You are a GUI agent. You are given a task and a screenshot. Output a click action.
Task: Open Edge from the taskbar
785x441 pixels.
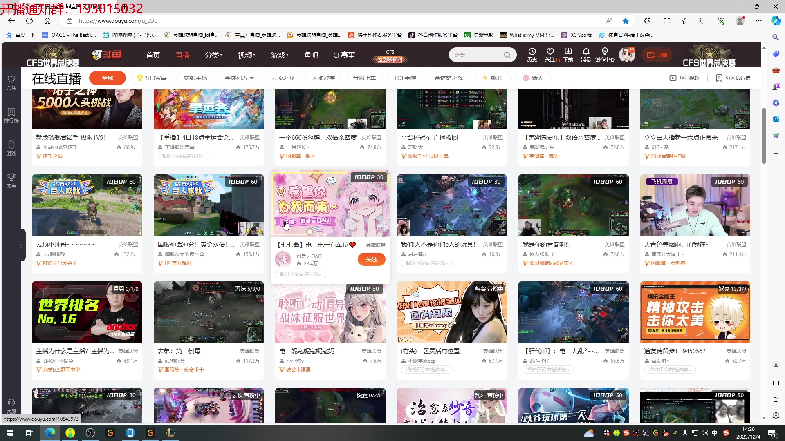(50, 433)
